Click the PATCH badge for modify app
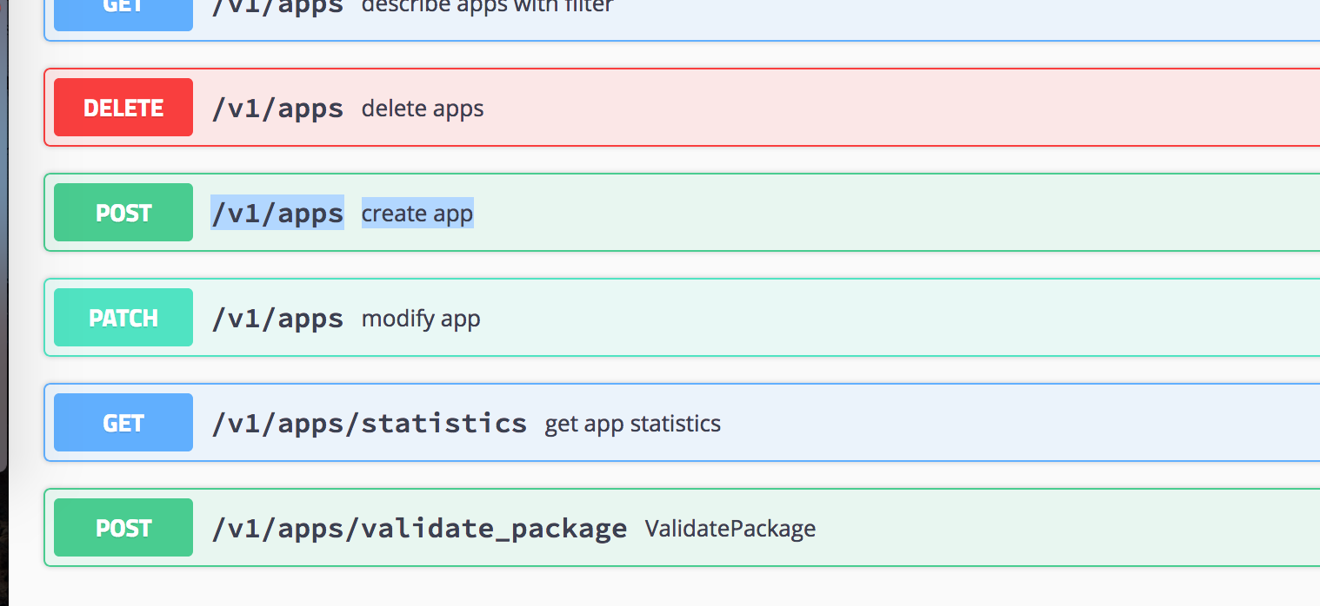1320x606 pixels. [x=123, y=317]
